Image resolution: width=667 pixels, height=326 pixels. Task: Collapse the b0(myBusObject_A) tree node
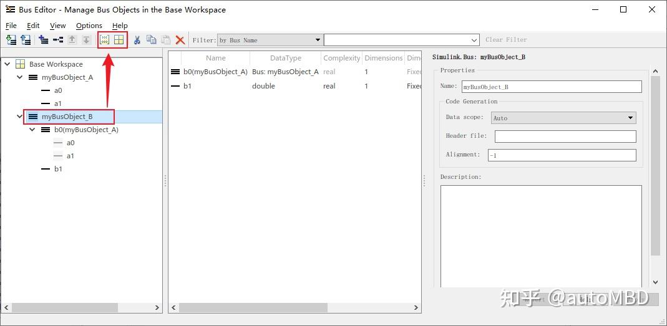point(32,130)
